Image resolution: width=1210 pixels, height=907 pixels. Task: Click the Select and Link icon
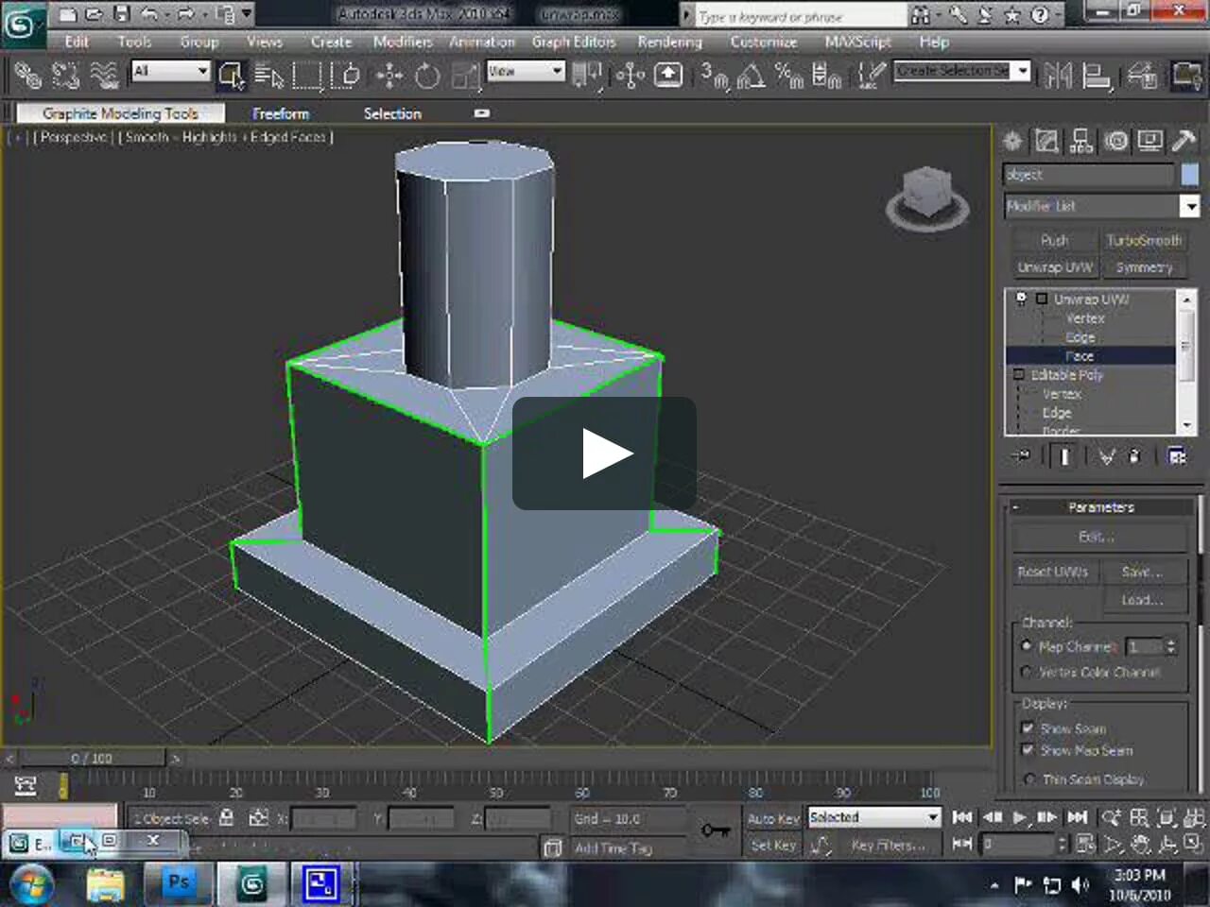tap(27, 75)
